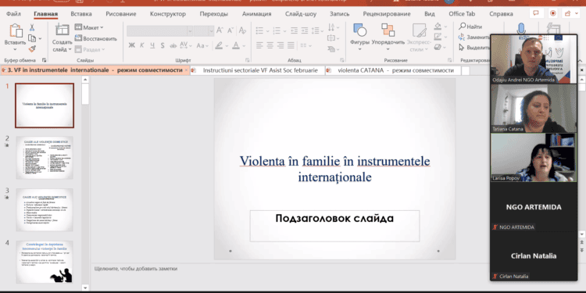Open the Упорядочить arrange menu
This screenshot has height=293, width=586.
pyautogui.click(x=388, y=38)
